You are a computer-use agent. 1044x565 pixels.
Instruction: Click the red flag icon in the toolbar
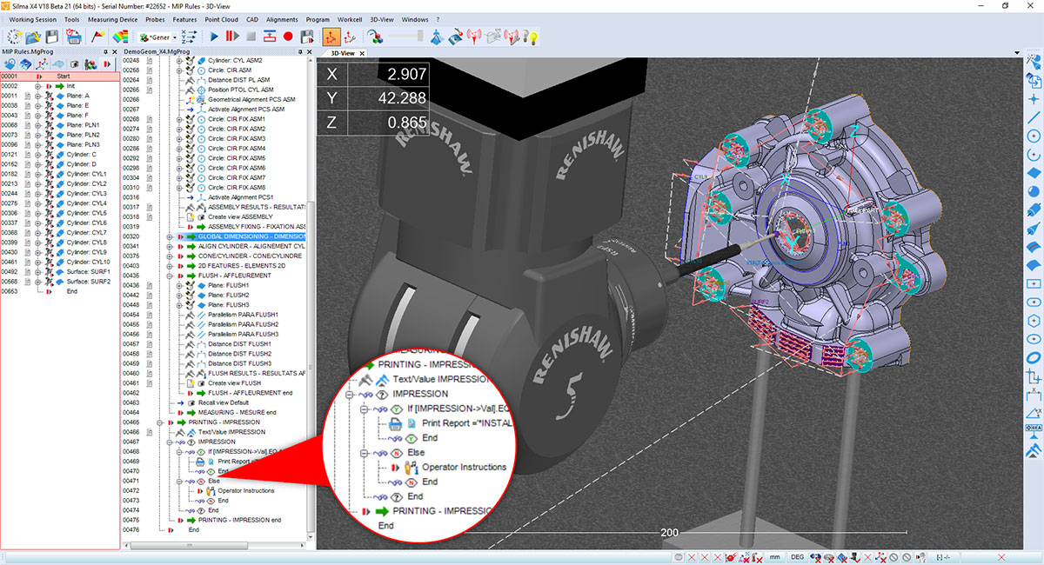97,37
